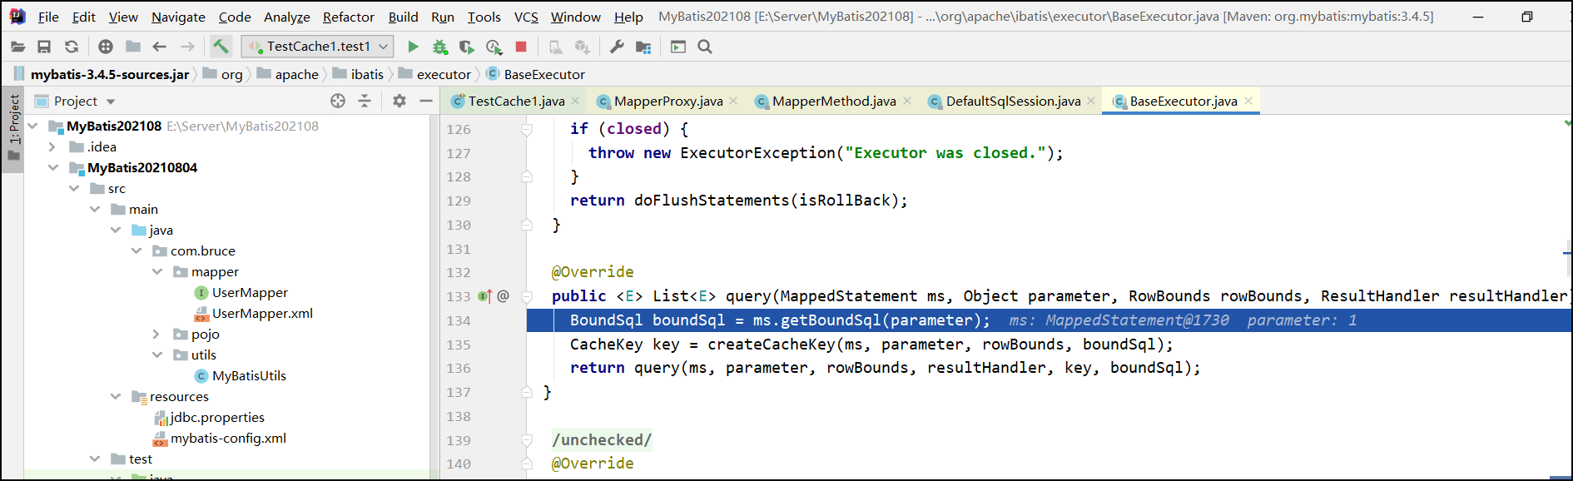1573x481 pixels.
Task: Click Collapse All icon in Project panel
Action: click(x=365, y=101)
